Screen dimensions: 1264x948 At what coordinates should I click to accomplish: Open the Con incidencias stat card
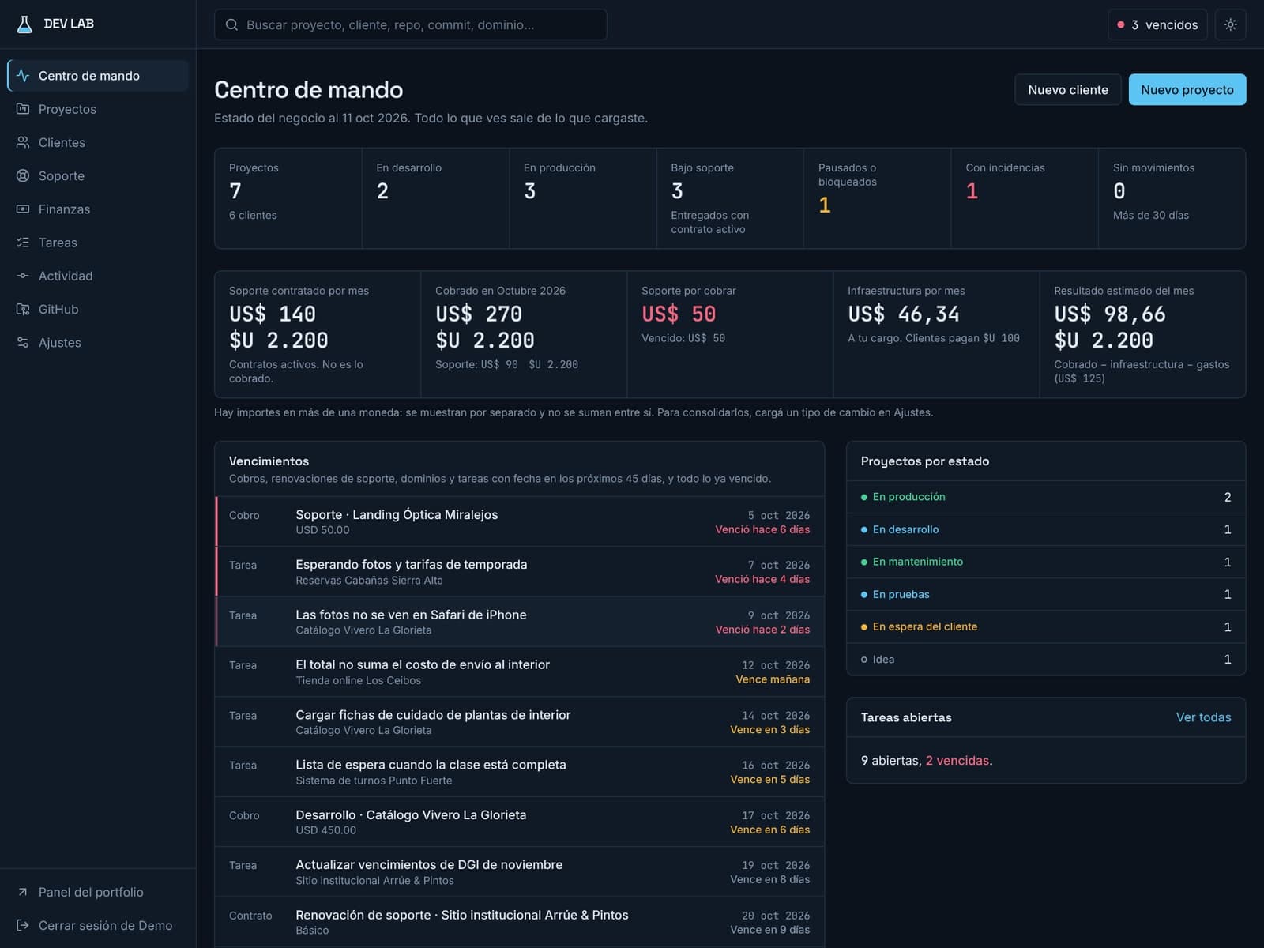(x=1025, y=198)
